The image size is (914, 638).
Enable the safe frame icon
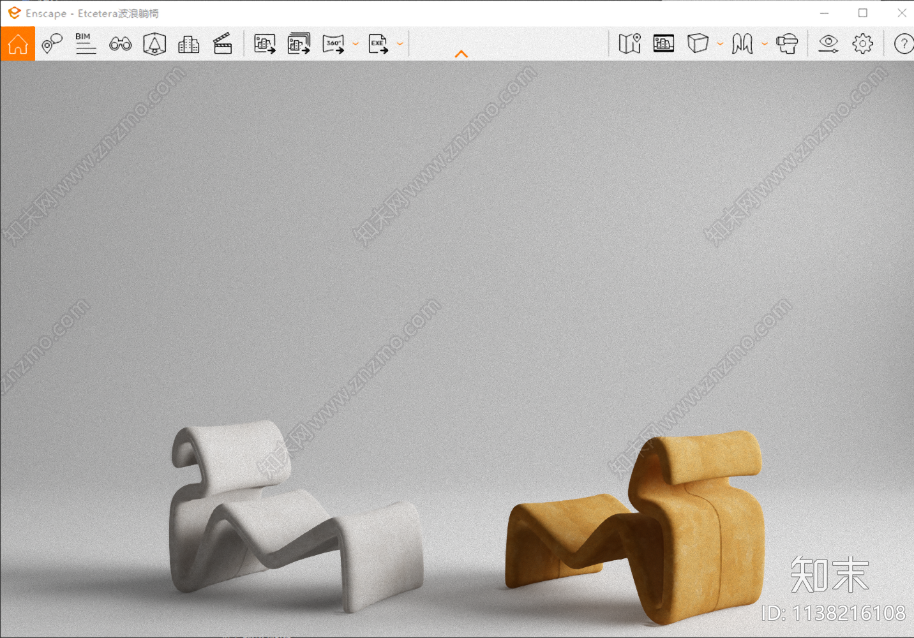coord(154,43)
